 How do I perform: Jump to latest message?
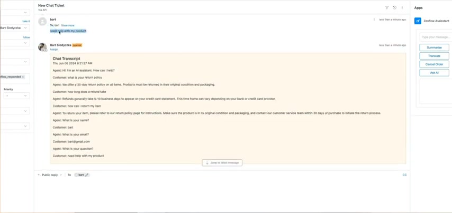[222, 163]
